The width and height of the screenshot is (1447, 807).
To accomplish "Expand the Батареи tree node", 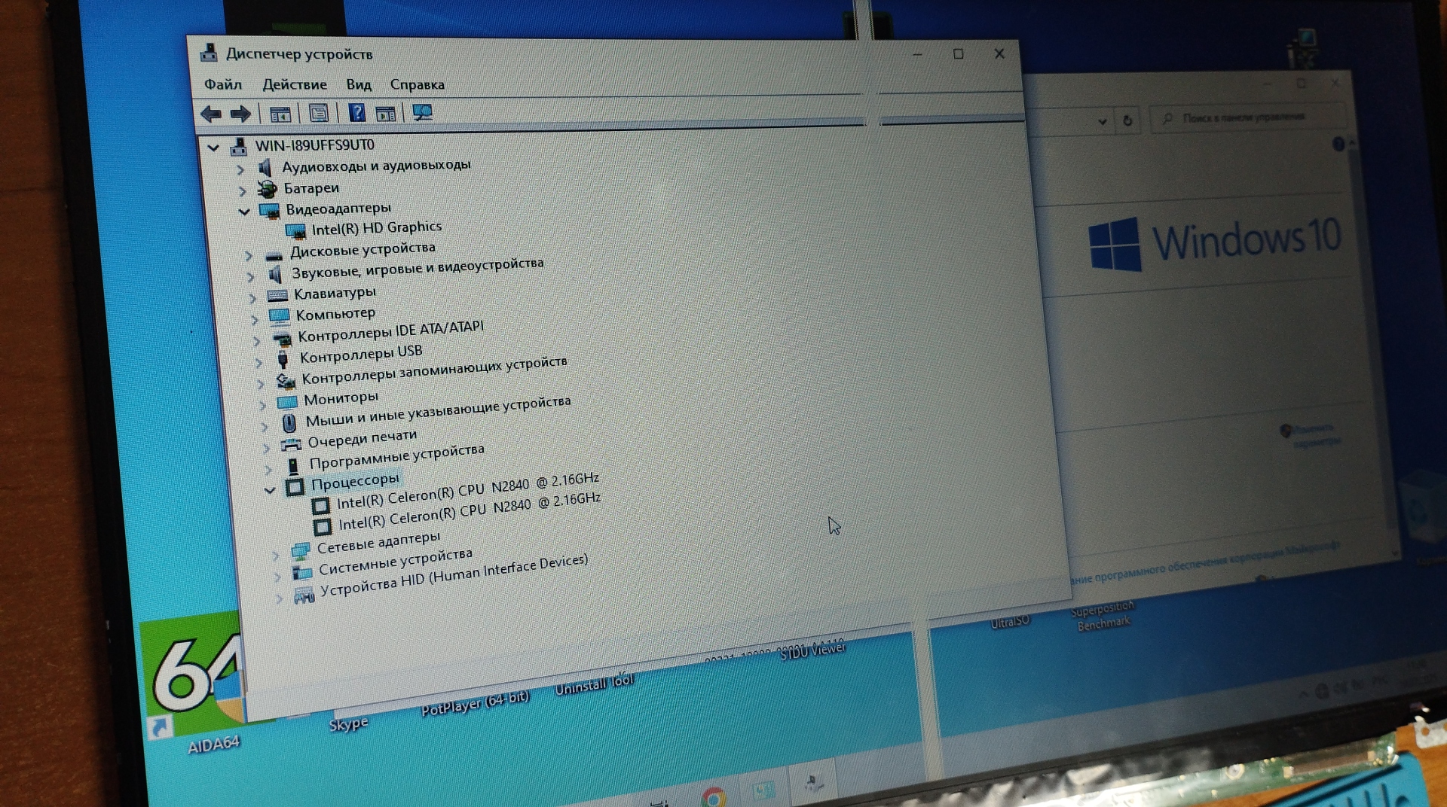I will coord(242,190).
